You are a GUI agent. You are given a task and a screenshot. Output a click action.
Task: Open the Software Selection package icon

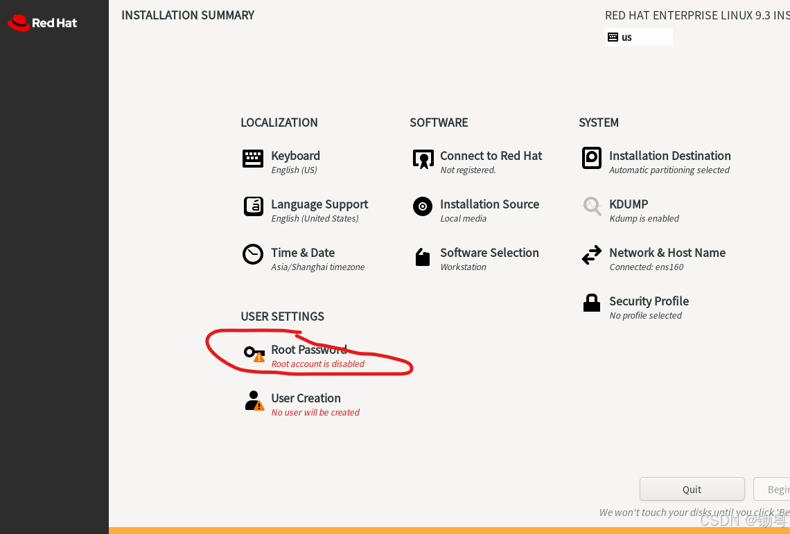[x=423, y=256]
